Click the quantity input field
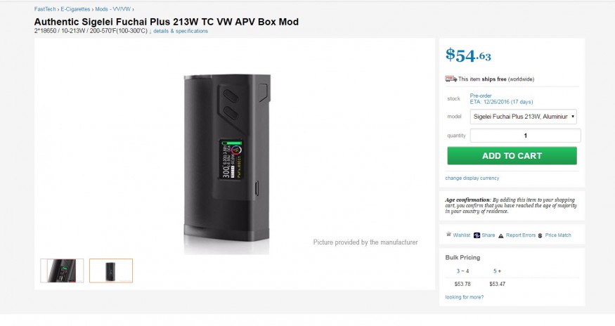The image size is (615, 326). tap(525, 136)
